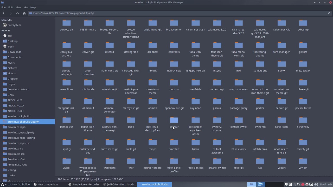This screenshot has height=187, width=333.
Task: Select the vivaldi folder icon
Action: coord(67,161)
